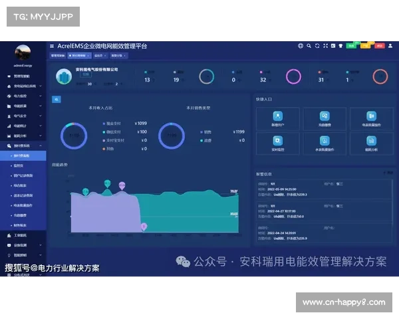
Task: Click the green alarm badge in the header
Action: [x=351, y=46]
